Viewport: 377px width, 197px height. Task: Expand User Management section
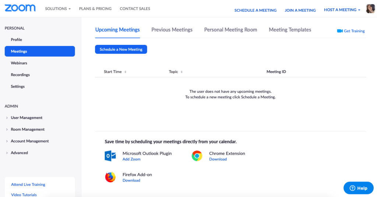[27, 118]
